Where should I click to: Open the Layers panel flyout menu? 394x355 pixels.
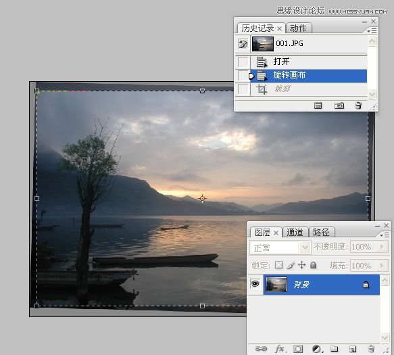click(385, 235)
